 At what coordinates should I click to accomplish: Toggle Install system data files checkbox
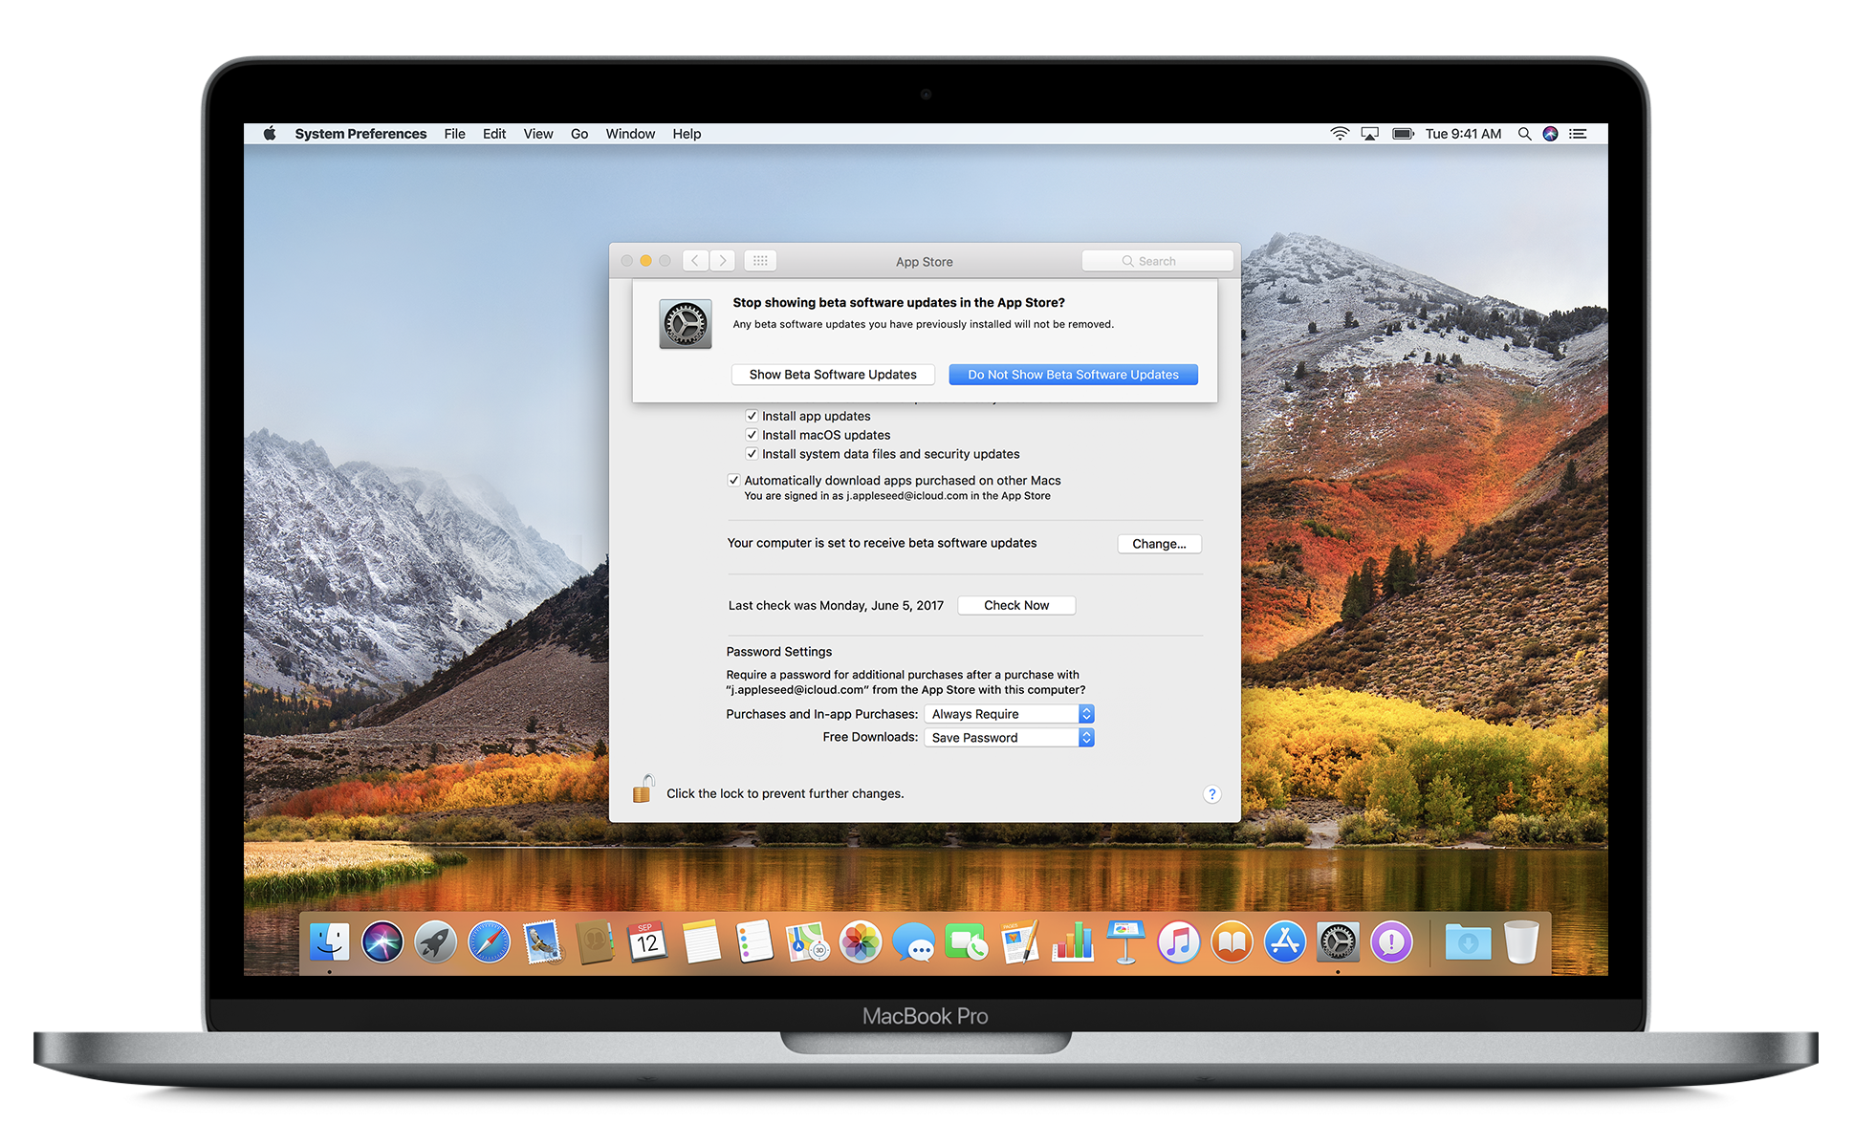[752, 454]
